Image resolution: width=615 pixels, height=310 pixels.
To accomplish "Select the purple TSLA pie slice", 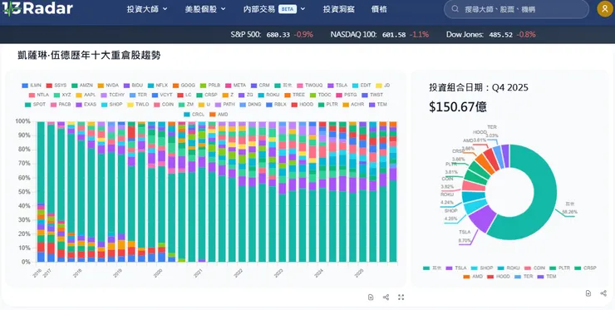I will tap(483, 219).
